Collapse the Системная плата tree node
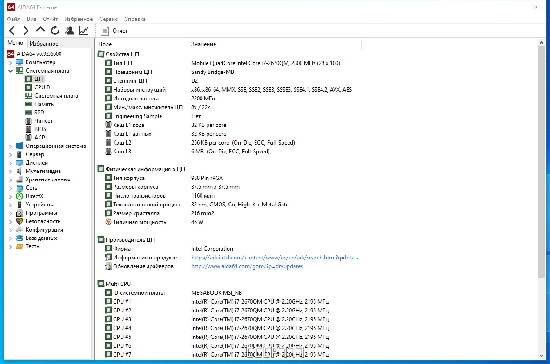 [10, 71]
